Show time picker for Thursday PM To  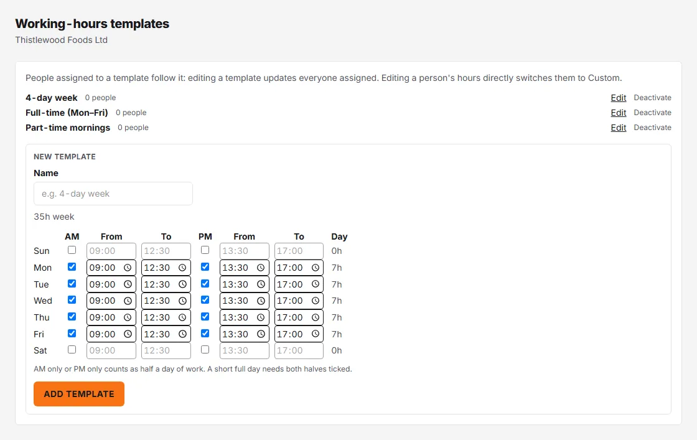pyautogui.click(x=315, y=317)
